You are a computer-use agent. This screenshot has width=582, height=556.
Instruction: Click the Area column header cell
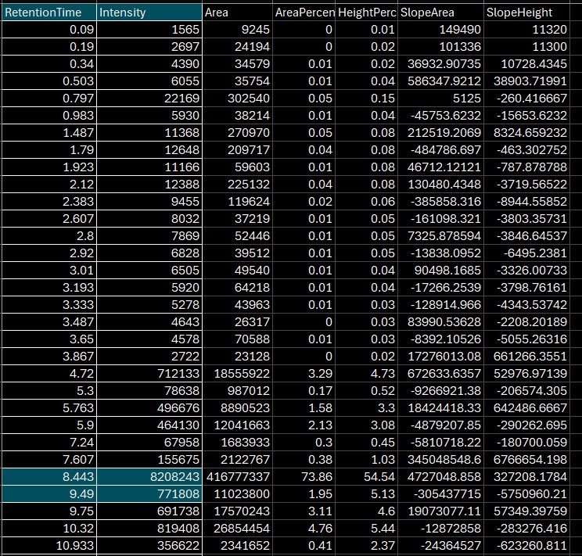click(x=236, y=13)
